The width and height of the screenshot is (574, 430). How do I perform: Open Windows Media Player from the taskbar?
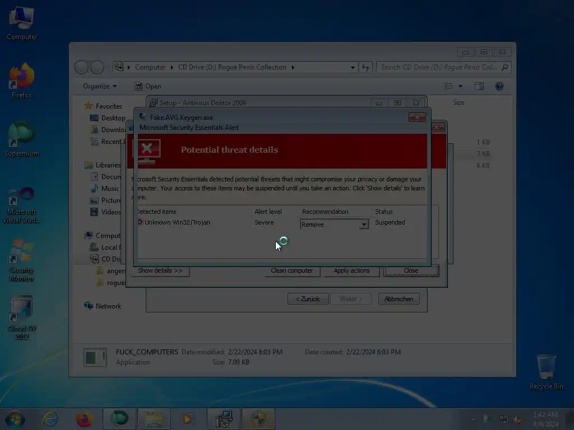pos(188,419)
